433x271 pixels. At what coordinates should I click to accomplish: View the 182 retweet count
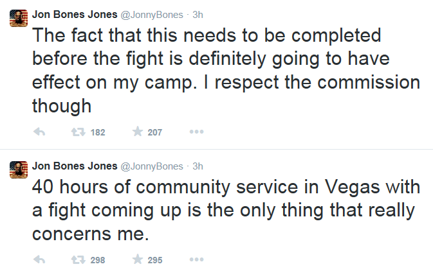click(98, 132)
